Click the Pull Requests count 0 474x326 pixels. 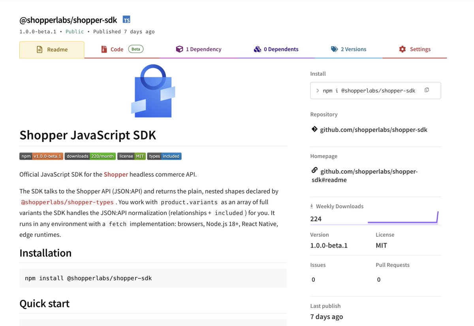tap(379, 280)
